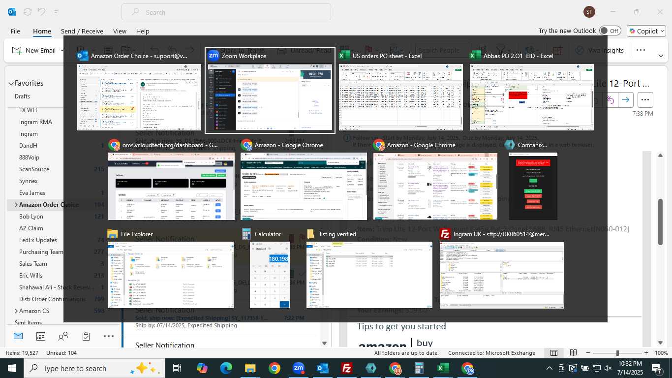Switch to Mail view icon
672x378 pixels.
pyautogui.click(x=18, y=336)
